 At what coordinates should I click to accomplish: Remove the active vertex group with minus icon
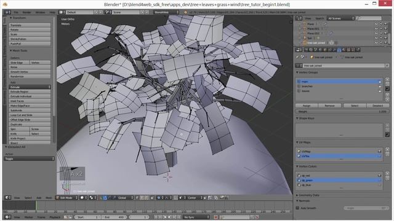[x=387, y=84]
